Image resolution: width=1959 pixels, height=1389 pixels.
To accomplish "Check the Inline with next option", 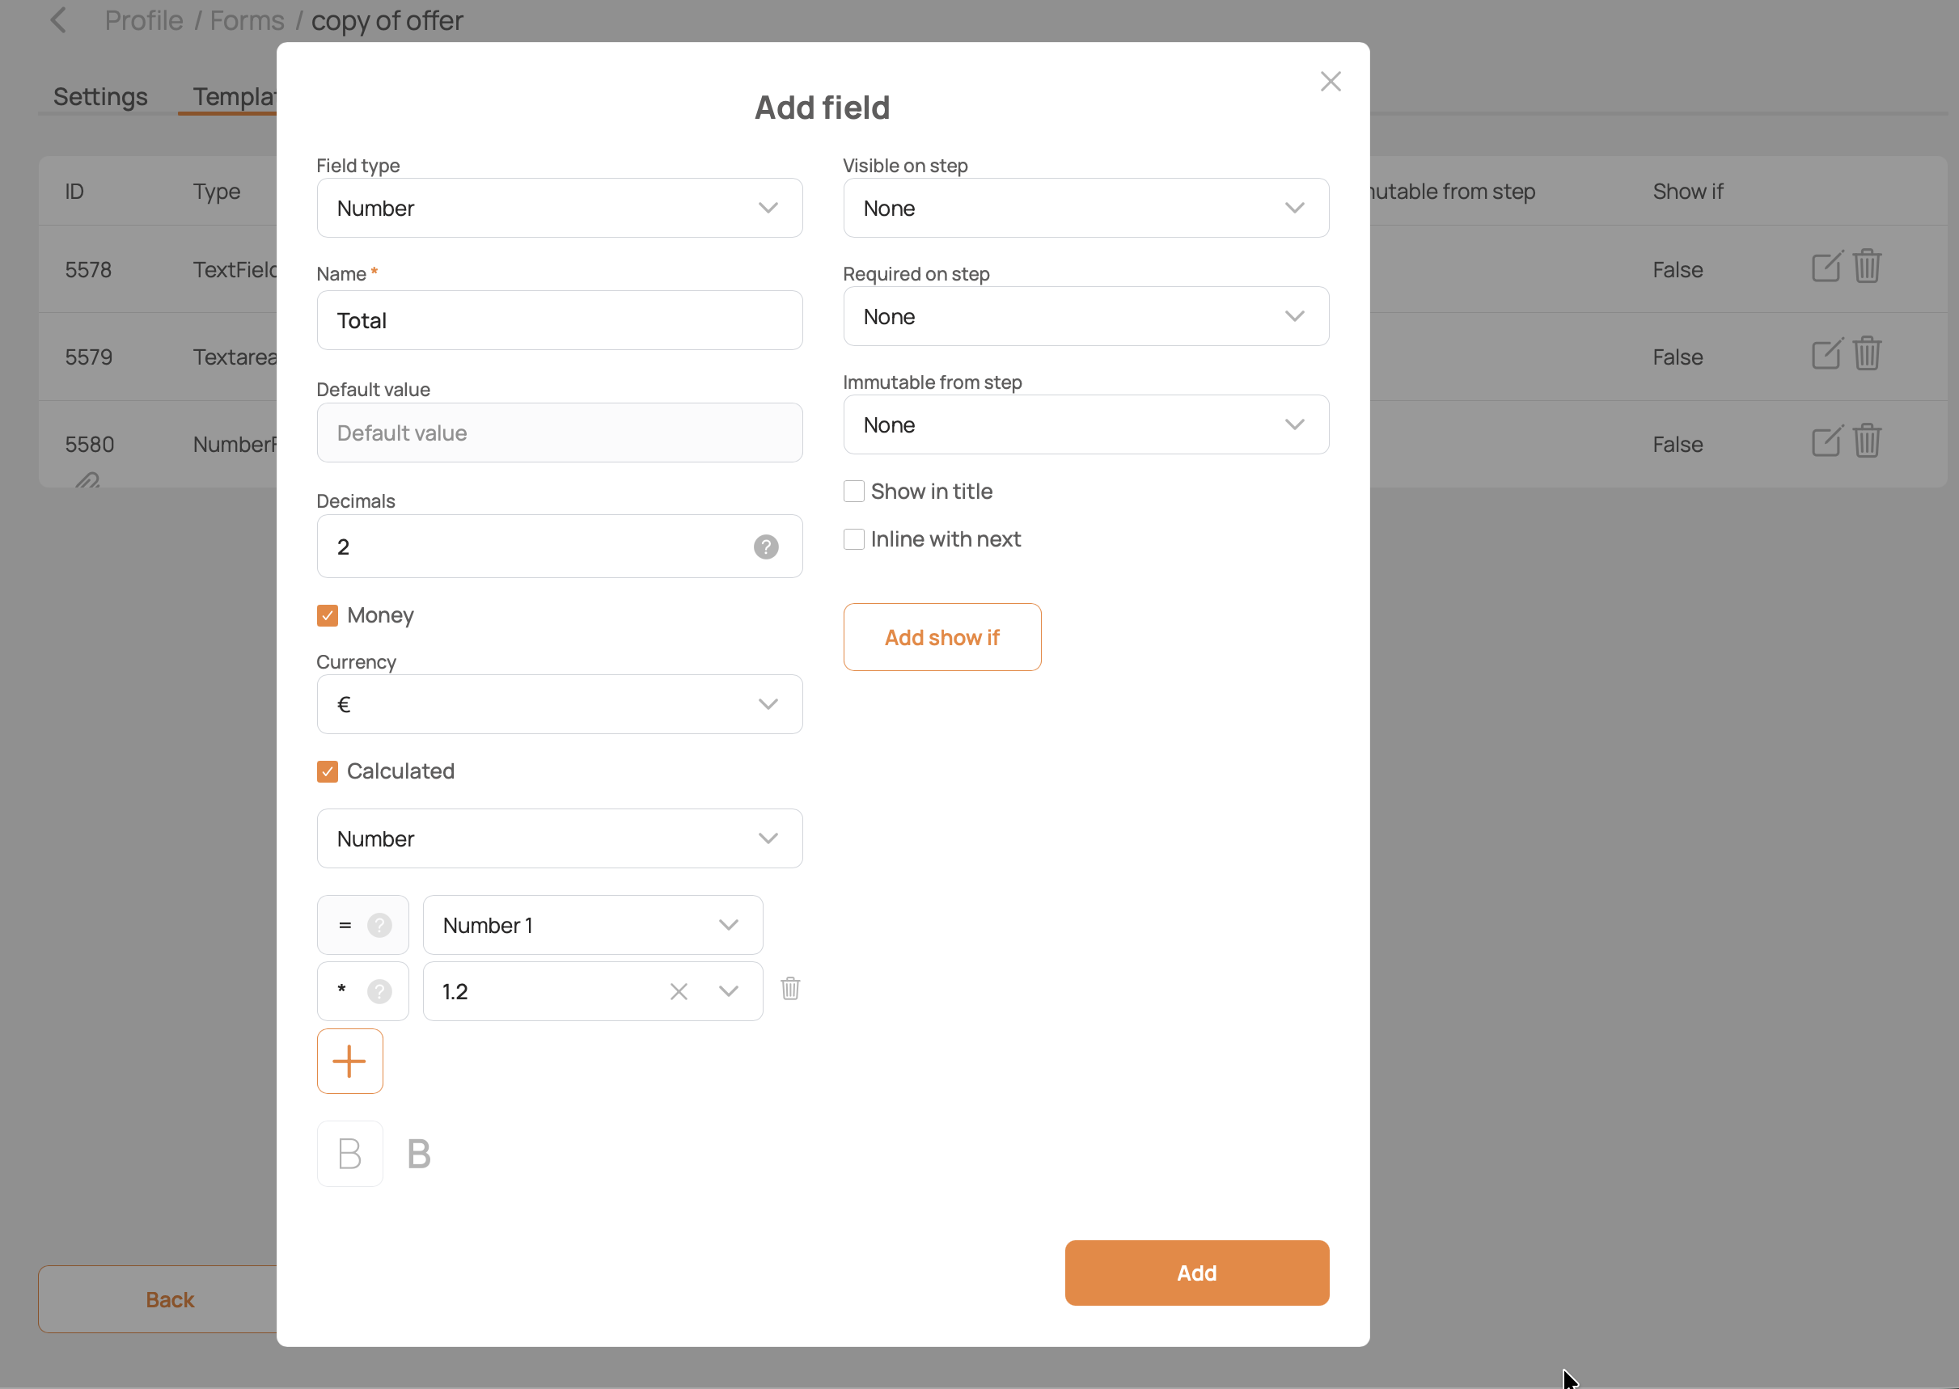I will pyautogui.click(x=853, y=538).
